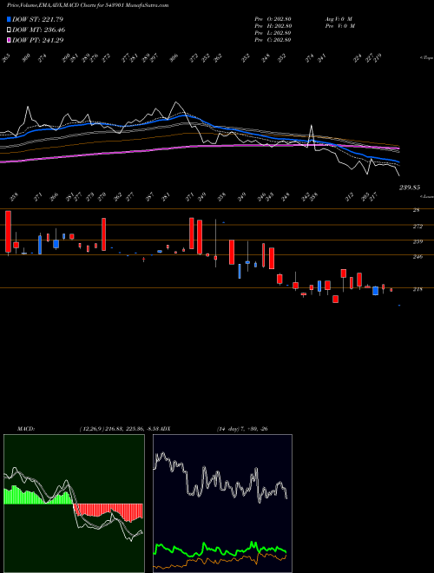Select the chart title mentioning MunafaSutra.com
Viewport: 434px width, 573px height.
click(x=88, y=6)
